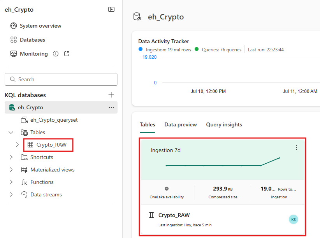Click OneLake availability status indicator

[x=167, y=189]
